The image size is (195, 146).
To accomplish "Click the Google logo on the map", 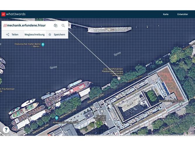I will click(5, 135).
